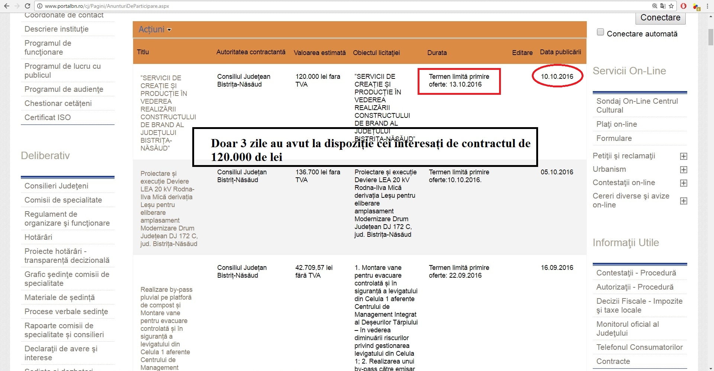View site information icon in address bar
714x371 pixels.
(x=39, y=6)
